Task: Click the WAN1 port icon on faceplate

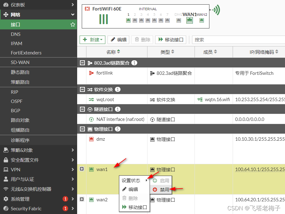Action: [190, 20]
